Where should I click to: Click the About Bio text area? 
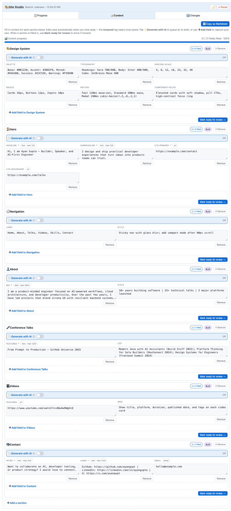click(61, 294)
